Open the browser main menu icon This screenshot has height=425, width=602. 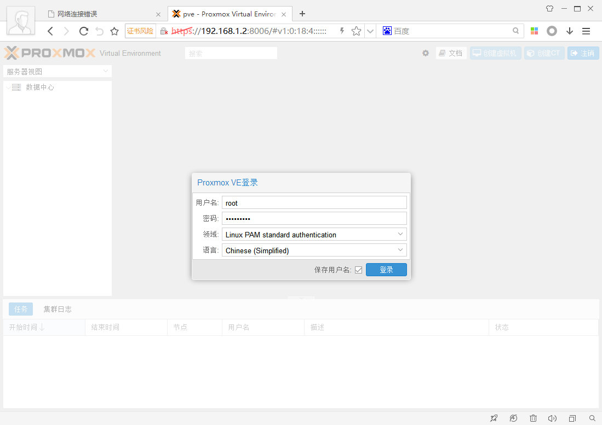pos(586,31)
